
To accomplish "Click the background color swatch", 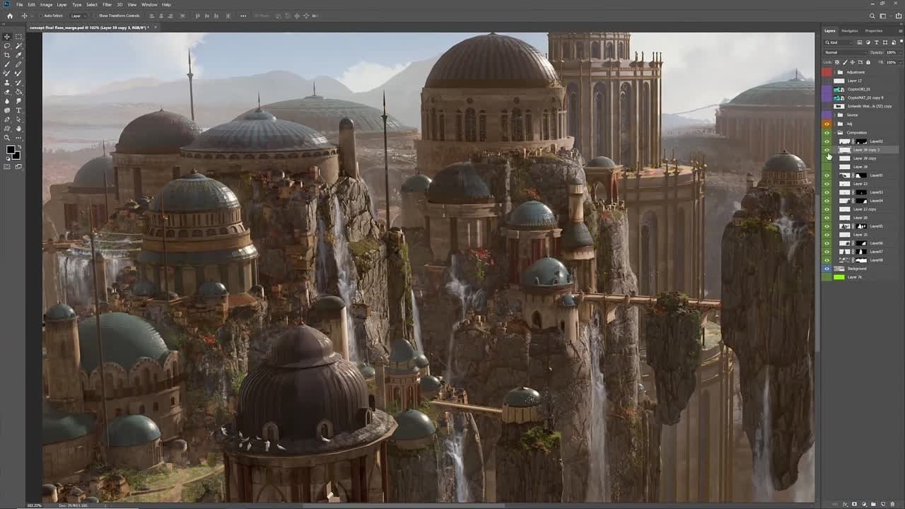I will [x=17, y=156].
